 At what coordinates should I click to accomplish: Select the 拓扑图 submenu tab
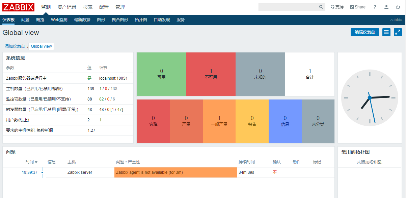141,20
